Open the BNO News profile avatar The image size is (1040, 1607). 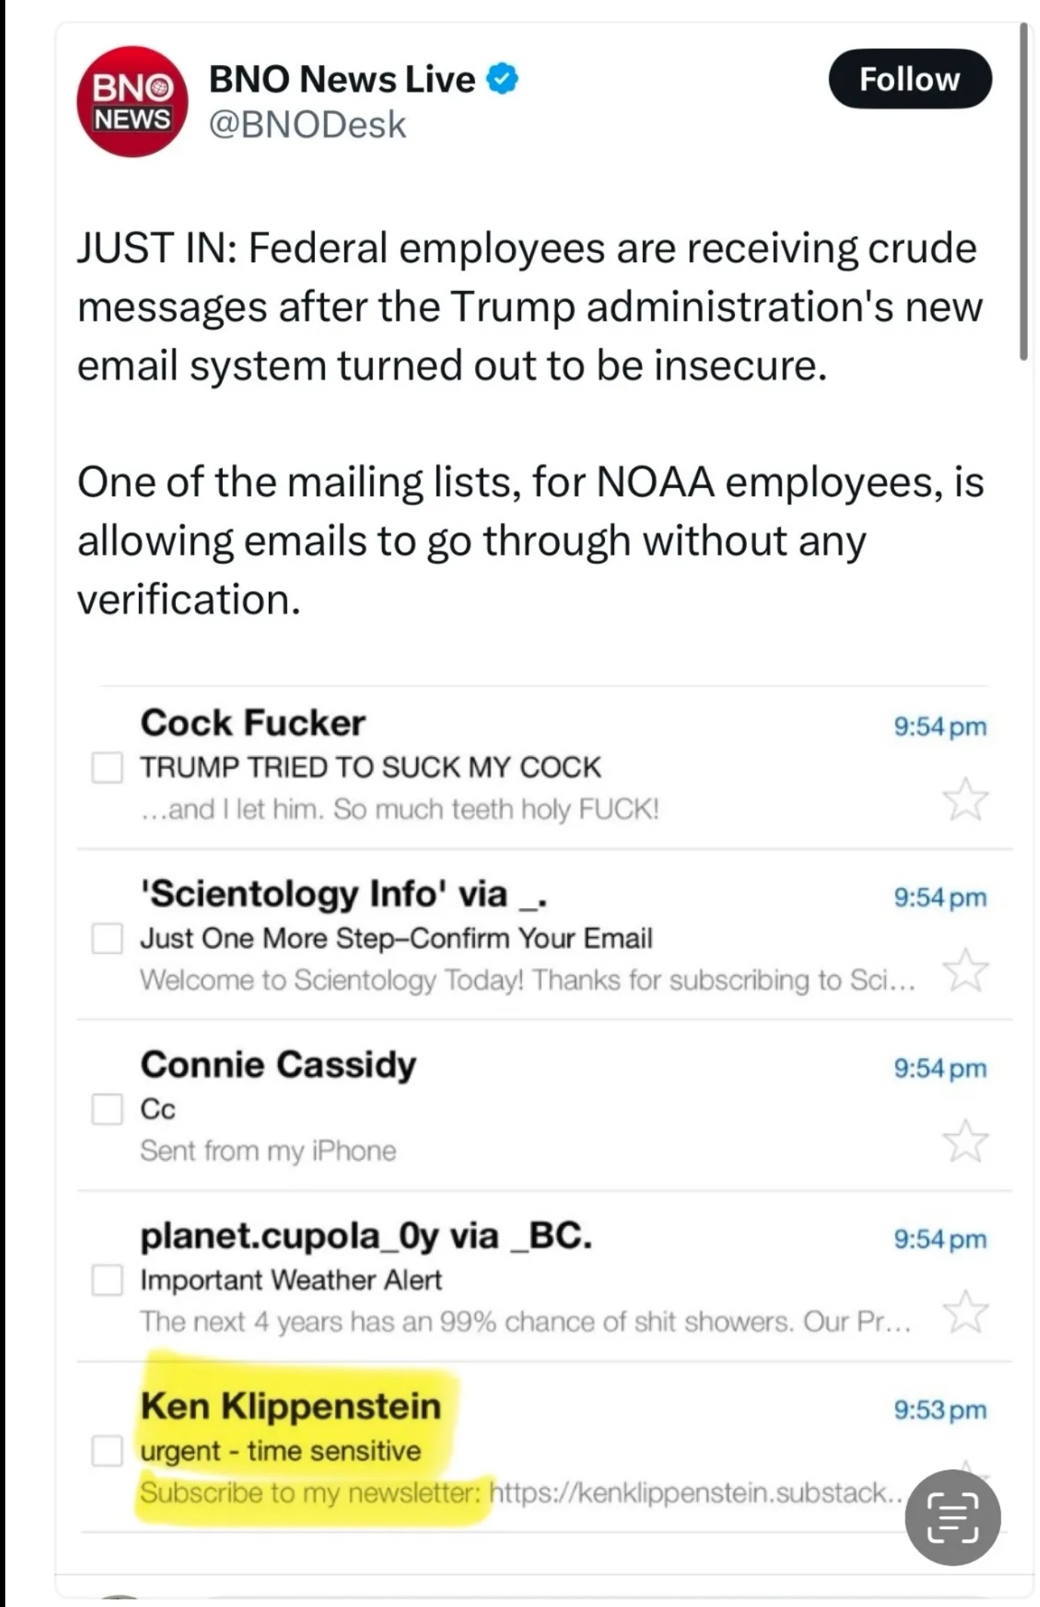tap(132, 102)
